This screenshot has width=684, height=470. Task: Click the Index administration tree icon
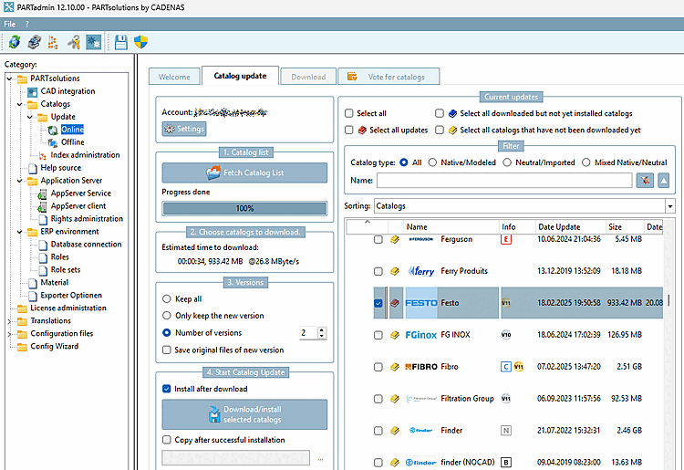pyautogui.click(x=43, y=155)
